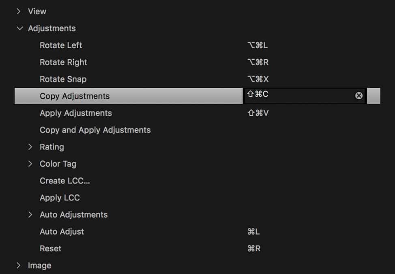Expand the Color Tag group

point(30,164)
